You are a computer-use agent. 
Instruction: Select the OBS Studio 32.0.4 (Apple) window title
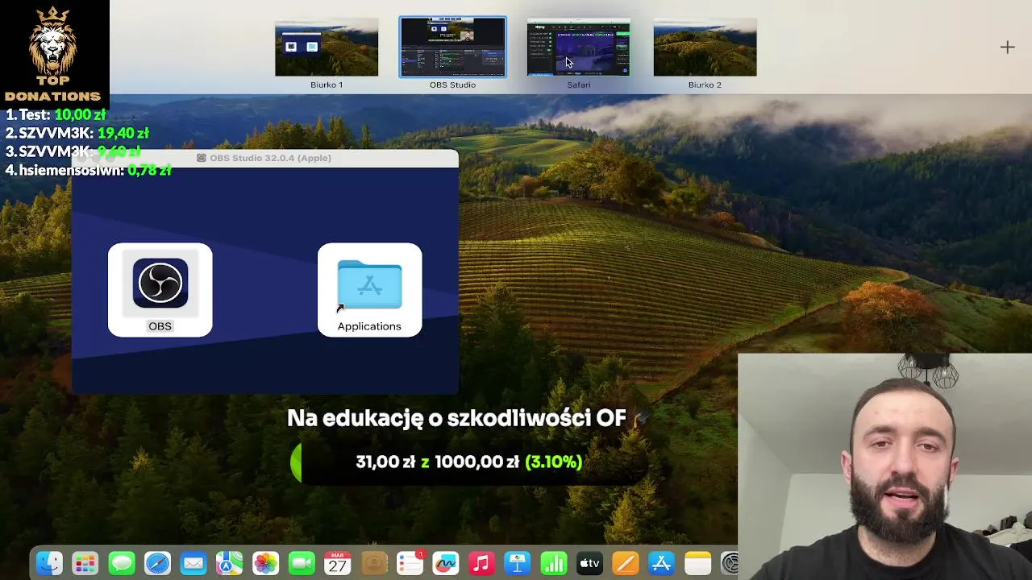(x=270, y=158)
